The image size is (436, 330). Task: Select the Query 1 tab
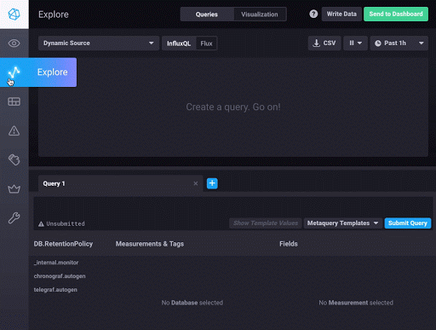tap(121, 183)
